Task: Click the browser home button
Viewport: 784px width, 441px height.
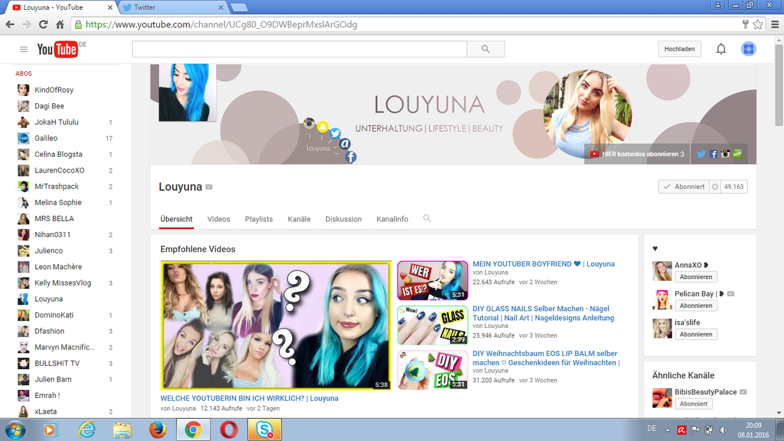Action: pos(59,25)
